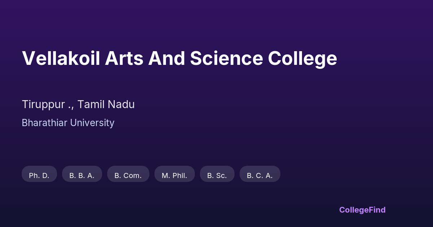Click the word College in the heading
This screenshot has height=227, width=433.
pos(302,58)
